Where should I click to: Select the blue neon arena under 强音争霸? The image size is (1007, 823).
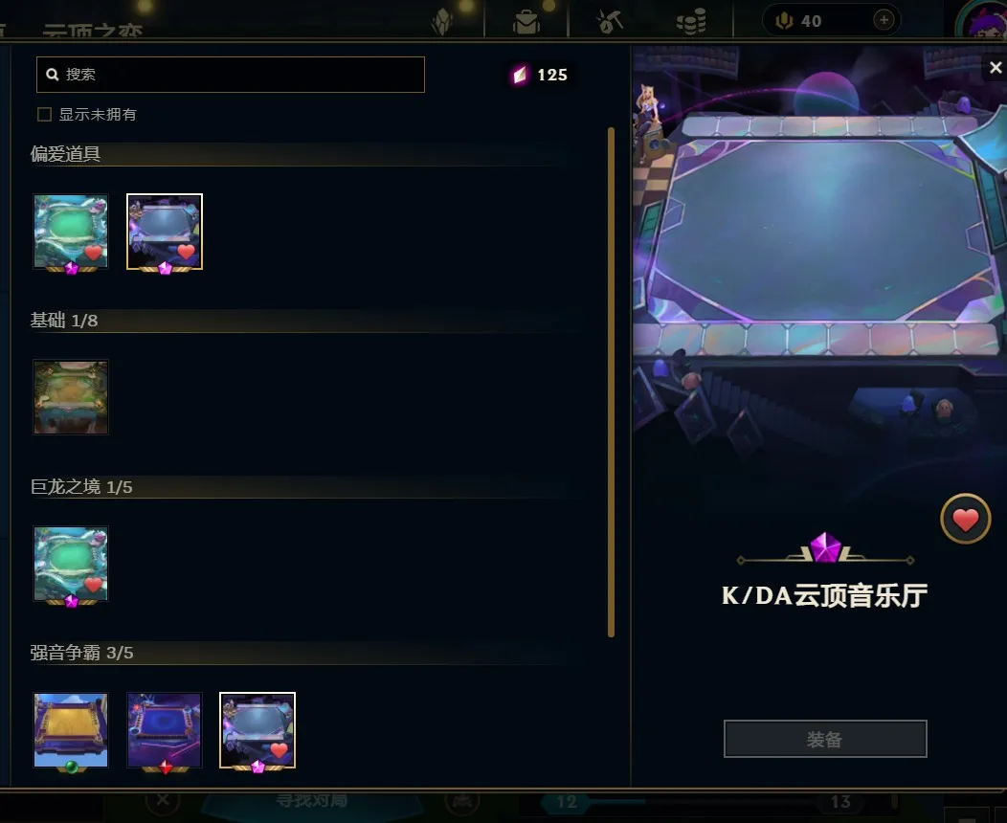[x=165, y=731]
